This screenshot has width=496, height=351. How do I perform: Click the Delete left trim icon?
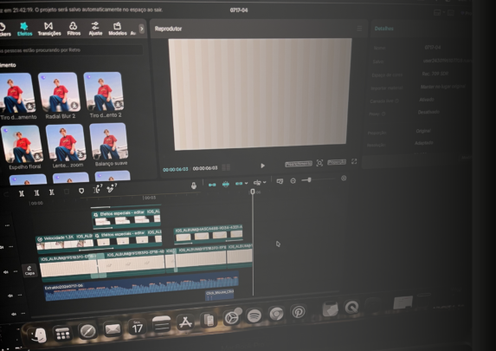click(36, 192)
